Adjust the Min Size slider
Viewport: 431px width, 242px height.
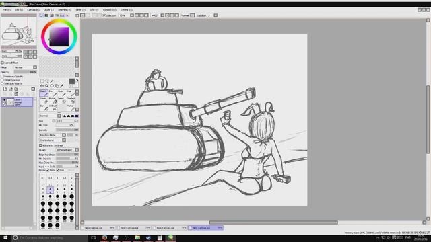click(x=67, y=125)
